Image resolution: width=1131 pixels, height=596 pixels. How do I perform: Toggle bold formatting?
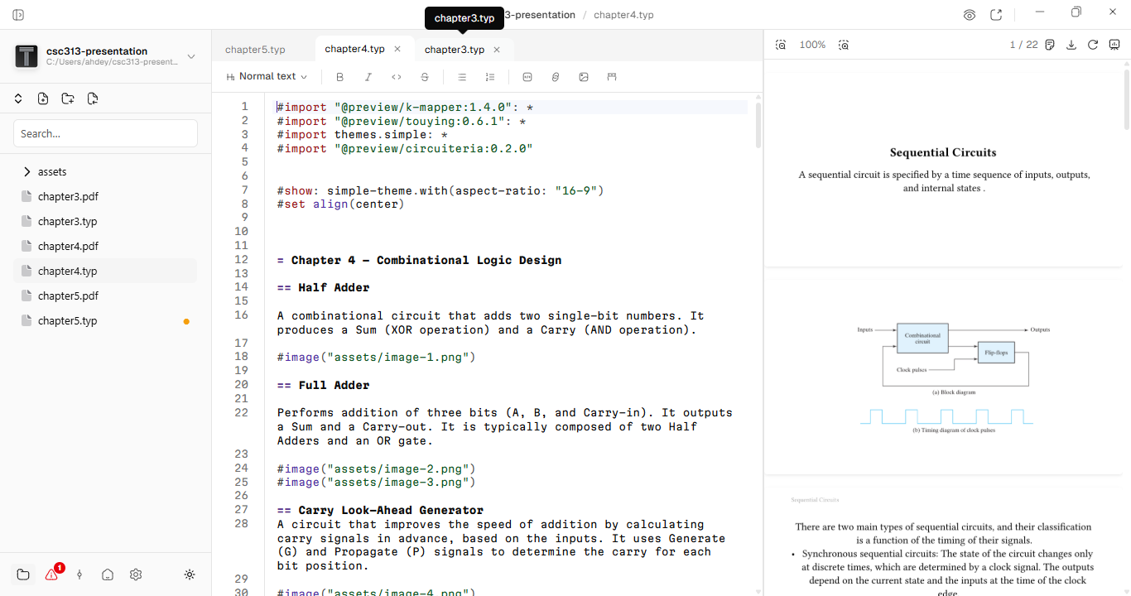[x=339, y=77]
